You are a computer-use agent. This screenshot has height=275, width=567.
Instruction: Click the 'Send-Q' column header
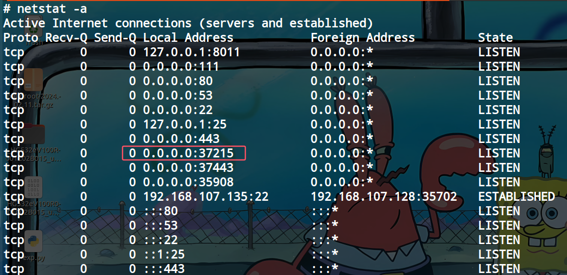(x=115, y=37)
